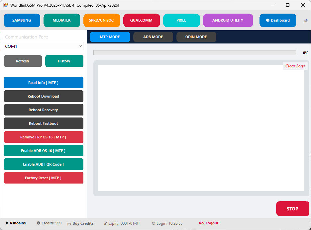Activate Remove FRP OS 16 MTP option
This screenshot has height=230, width=311.
point(43,137)
